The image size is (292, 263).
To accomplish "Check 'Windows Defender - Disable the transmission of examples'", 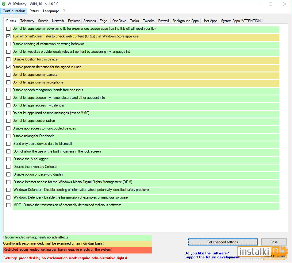I will coord(8,197).
